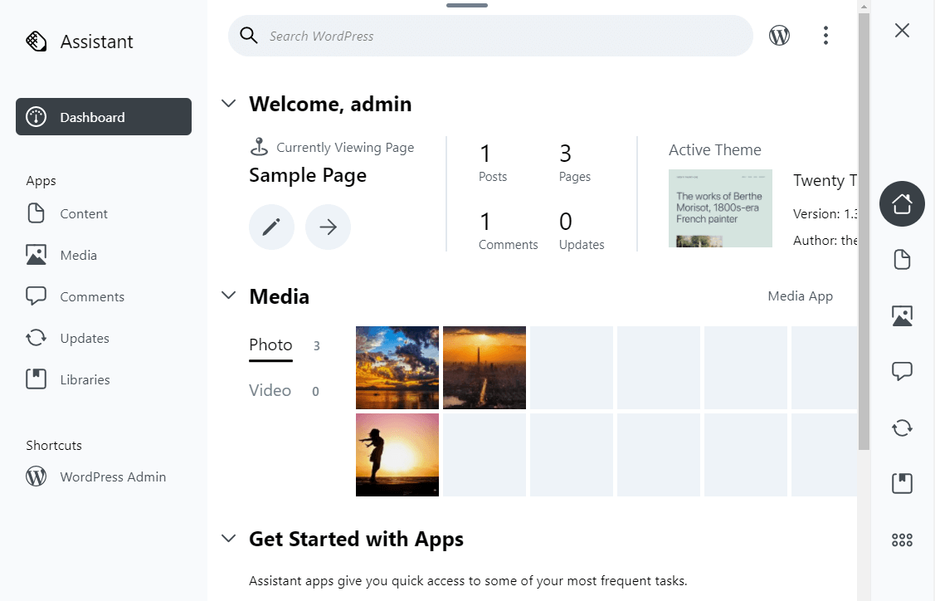Open the Media App link
The height and width of the screenshot is (601, 935).
tap(800, 296)
